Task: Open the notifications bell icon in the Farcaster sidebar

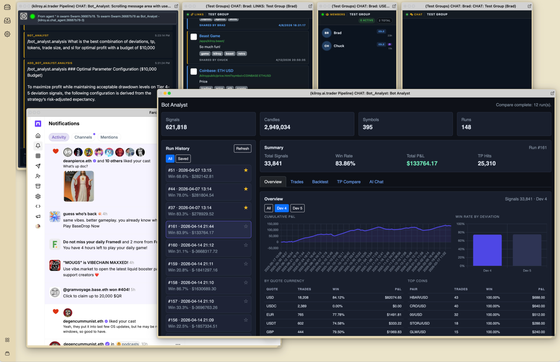Action: pyautogui.click(x=38, y=145)
